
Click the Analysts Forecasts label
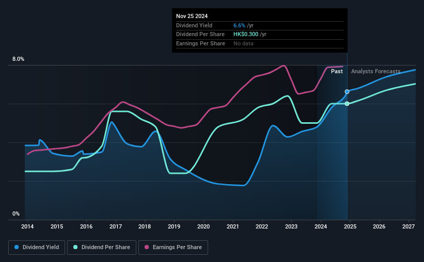375,71
